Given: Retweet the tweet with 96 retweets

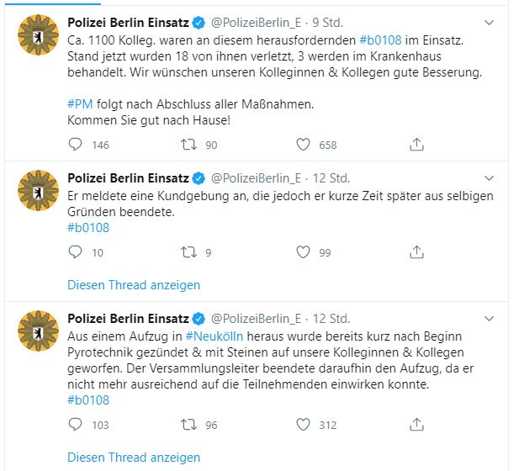Looking at the screenshot, I should (x=189, y=425).
